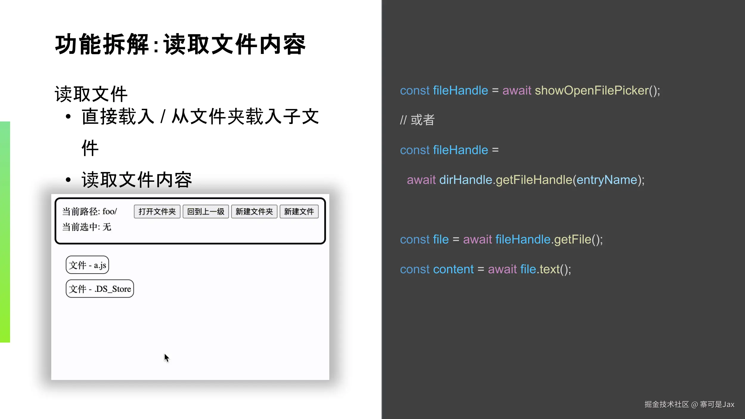The height and width of the screenshot is (419, 745).
Task: Click the 'const content = await file.text()' line
Action: [485, 269]
